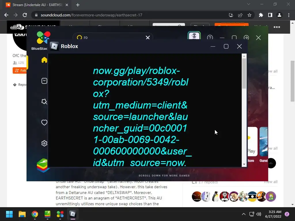Click the SoundCloud page scrollbar
Image resolution: width=295 pixels, height=221 pixels.
(292, 81)
